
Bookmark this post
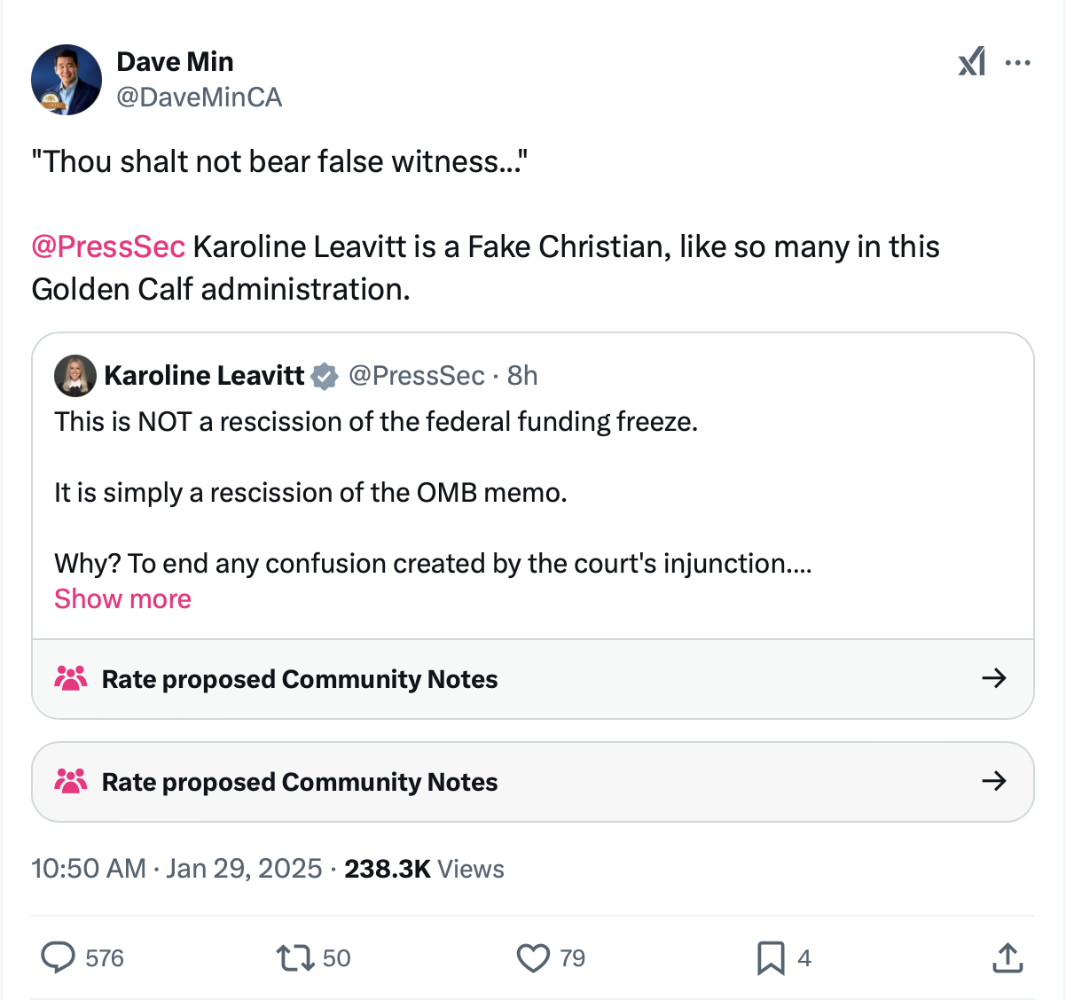[x=771, y=957]
